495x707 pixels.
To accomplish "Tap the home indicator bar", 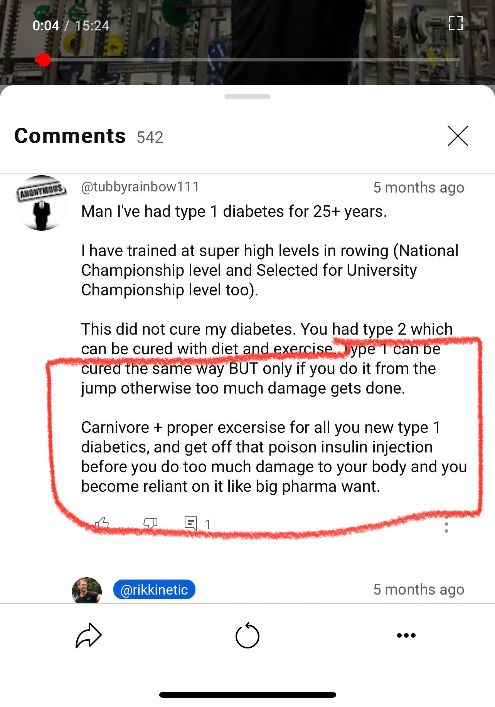I will point(247,695).
